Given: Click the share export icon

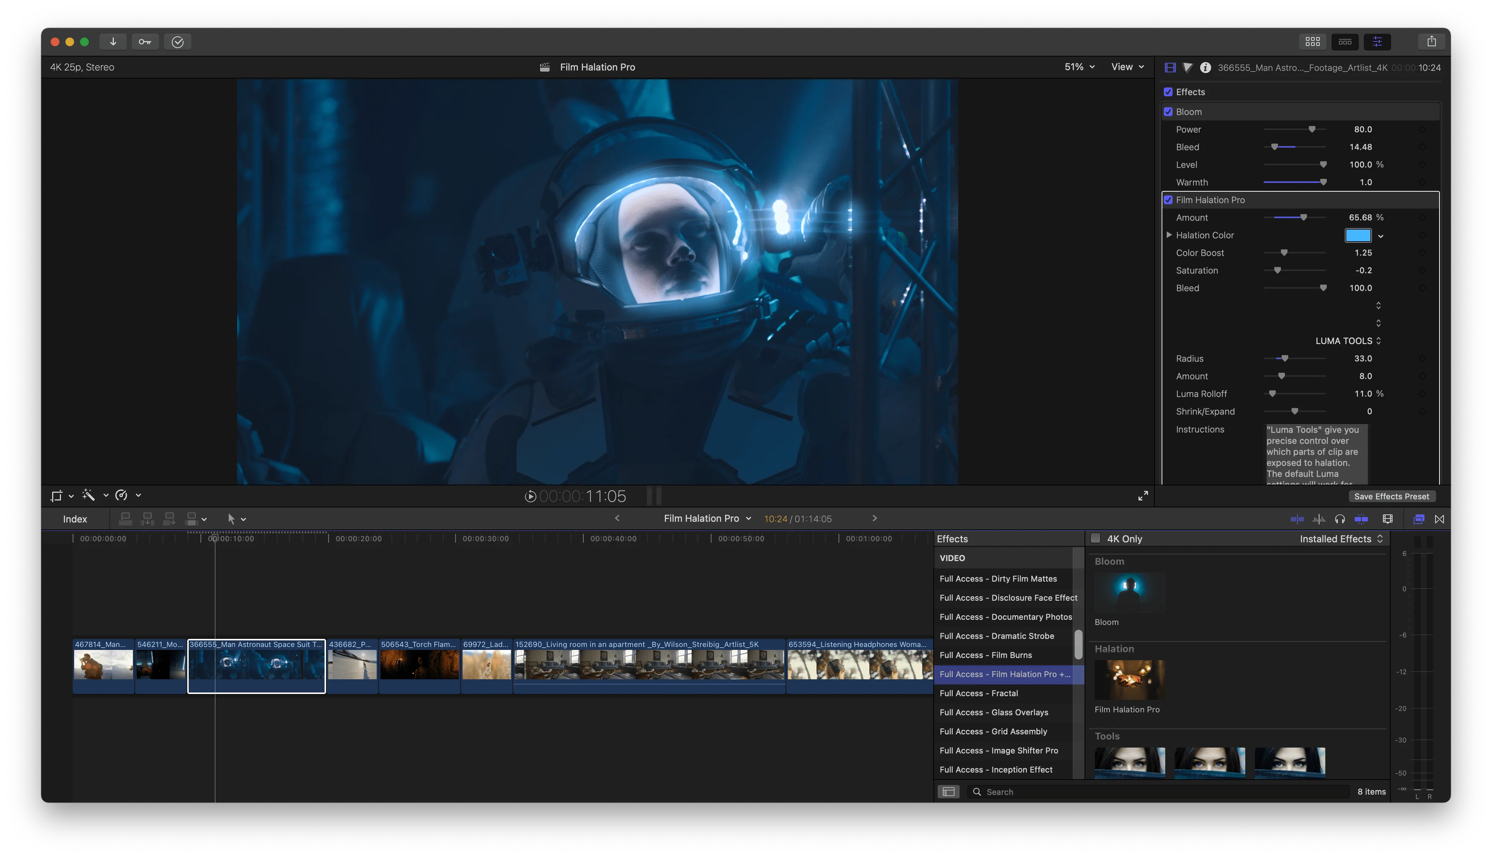Looking at the screenshot, I should coord(1431,42).
